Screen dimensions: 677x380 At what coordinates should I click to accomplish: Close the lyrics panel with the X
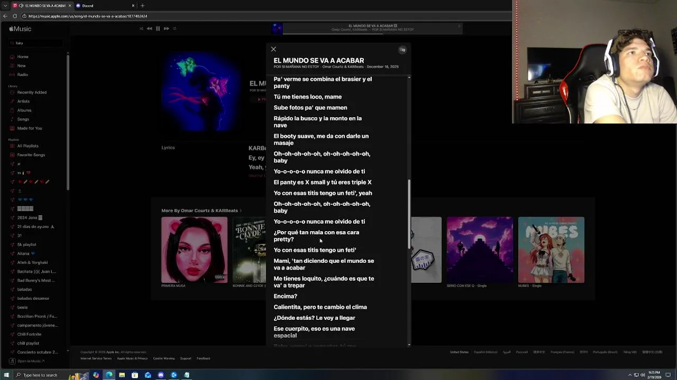tap(273, 49)
